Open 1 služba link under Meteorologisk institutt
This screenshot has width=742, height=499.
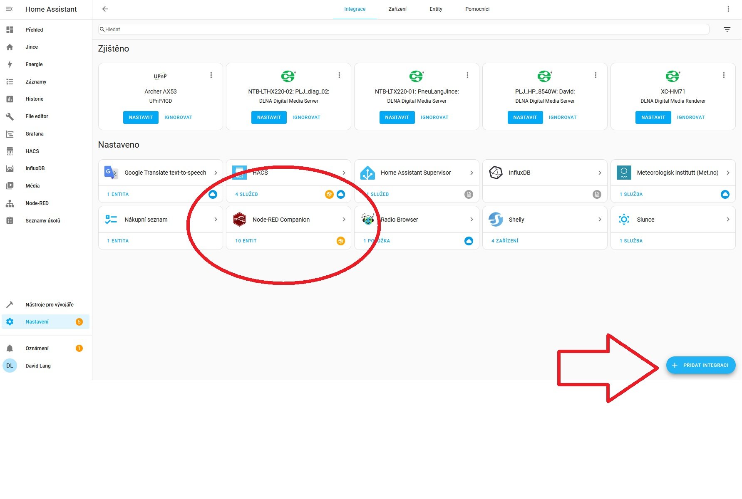(631, 195)
